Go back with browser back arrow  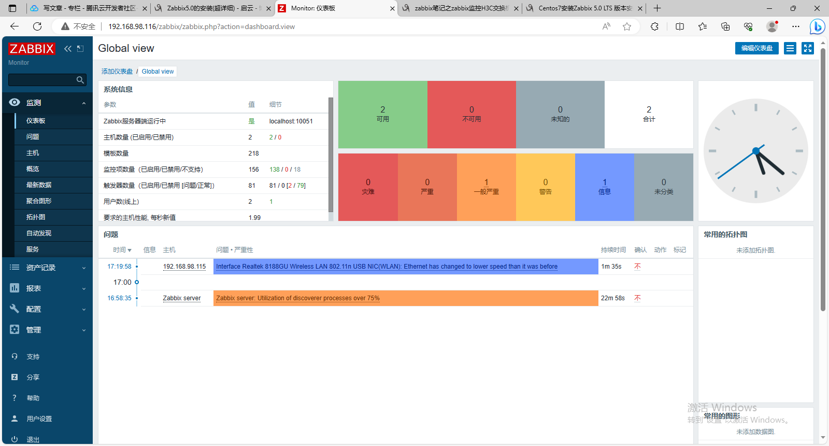[15, 26]
